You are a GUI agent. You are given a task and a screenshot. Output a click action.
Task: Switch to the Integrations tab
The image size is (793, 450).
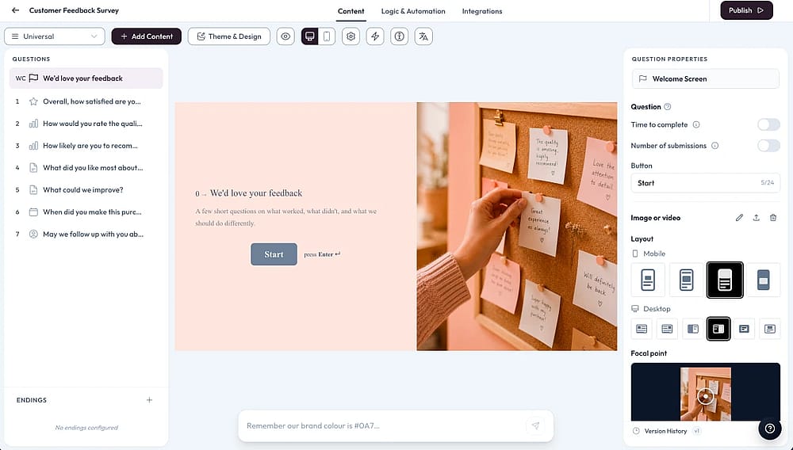click(482, 11)
